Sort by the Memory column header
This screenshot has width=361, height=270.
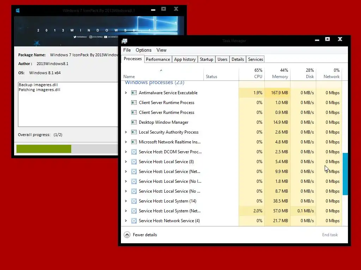point(277,73)
